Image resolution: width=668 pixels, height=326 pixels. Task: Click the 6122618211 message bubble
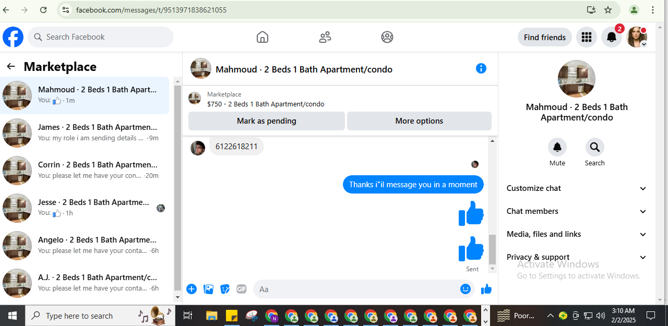click(x=236, y=147)
